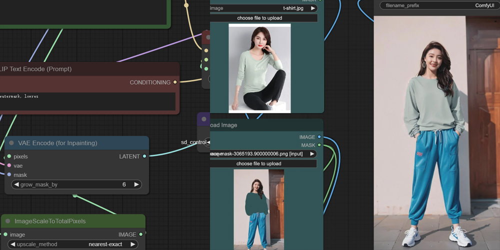Click the pixels input socket on VAE Encode
The image size is (500, 250).
pos(9,156)
